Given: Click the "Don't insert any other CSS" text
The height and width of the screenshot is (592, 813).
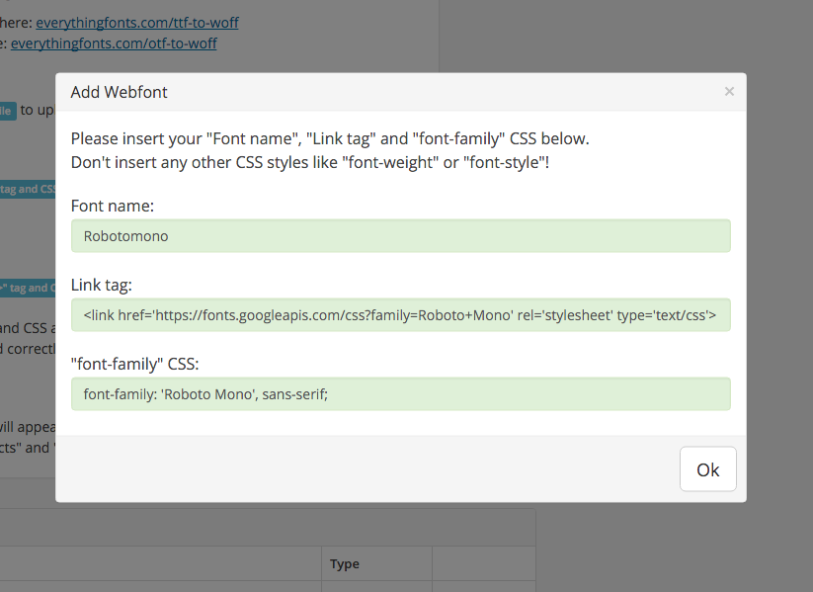Looking at the screenshot, I should [310, 161].
